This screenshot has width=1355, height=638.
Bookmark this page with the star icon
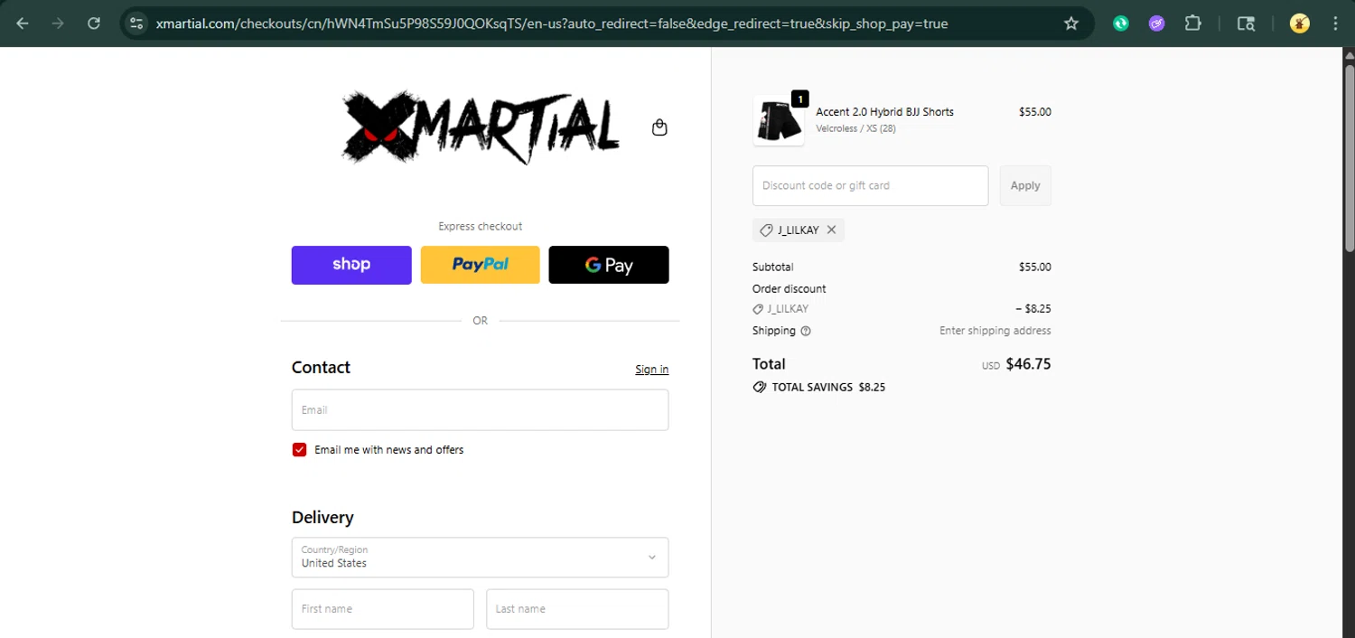click(1071, 23)
